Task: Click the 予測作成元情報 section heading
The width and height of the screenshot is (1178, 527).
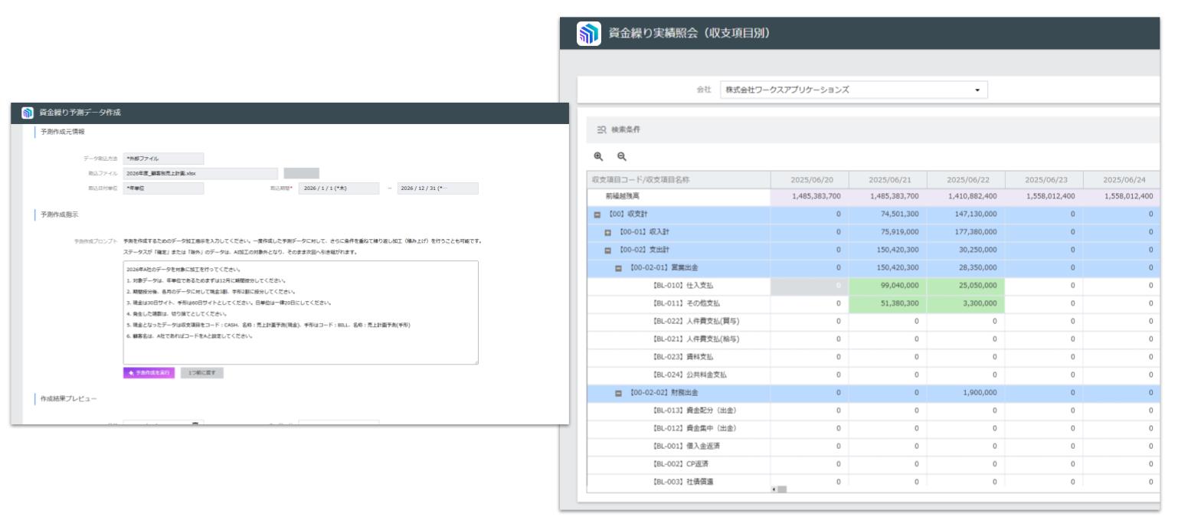Action: (63, 132)
